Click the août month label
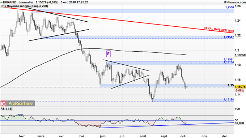This screenshot has width=246, height=138. click(143, 136)
